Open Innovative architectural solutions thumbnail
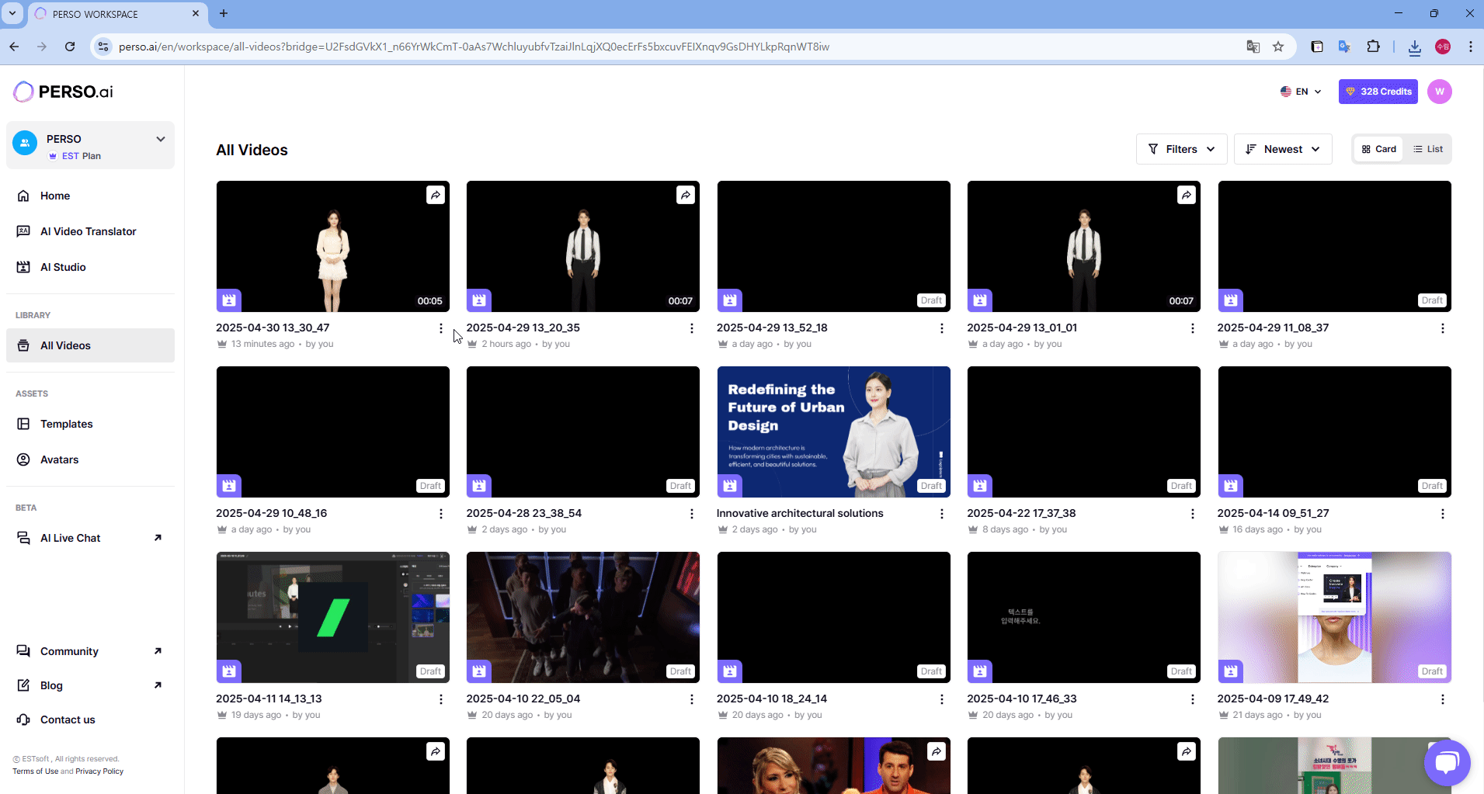 [833, 432]
